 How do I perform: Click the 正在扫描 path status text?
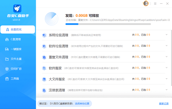point(118,20)
